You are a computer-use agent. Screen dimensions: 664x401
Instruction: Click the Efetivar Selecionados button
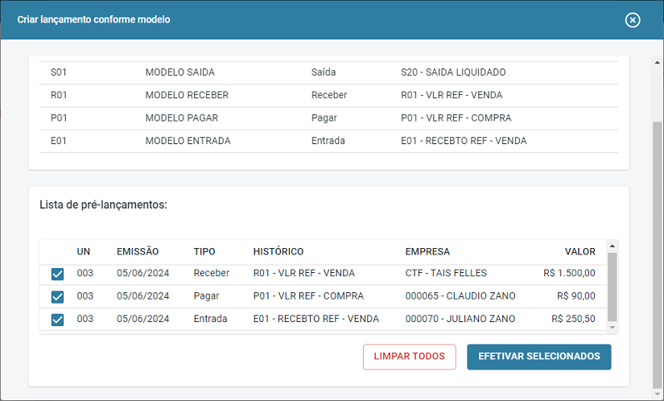click(539, 357)
